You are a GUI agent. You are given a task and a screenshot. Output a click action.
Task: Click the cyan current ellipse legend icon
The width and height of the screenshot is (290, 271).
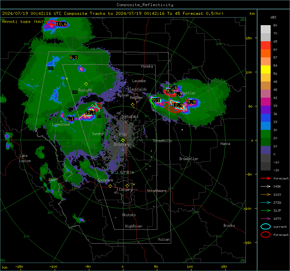point(266,227)
